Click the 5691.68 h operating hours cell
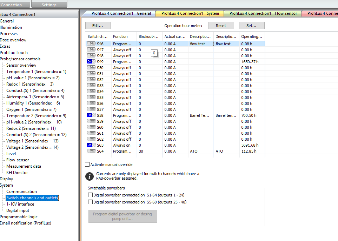Image resolution: width=338 pixels, height=241 pixels. pos(252,145)
